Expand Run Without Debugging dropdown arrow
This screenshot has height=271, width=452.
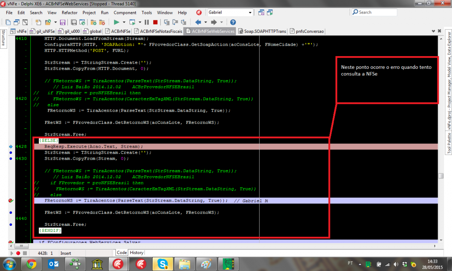pyautogui.click(x=140, y=22)
